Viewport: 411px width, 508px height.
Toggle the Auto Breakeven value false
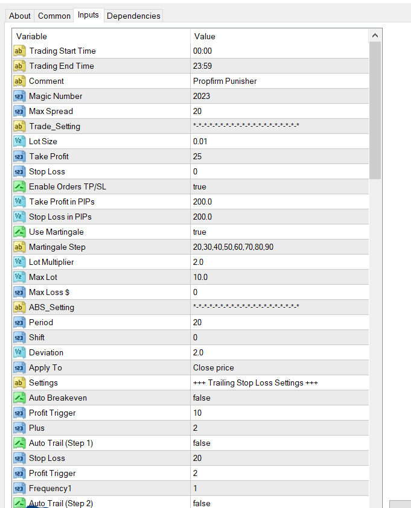tap(279, 398)
